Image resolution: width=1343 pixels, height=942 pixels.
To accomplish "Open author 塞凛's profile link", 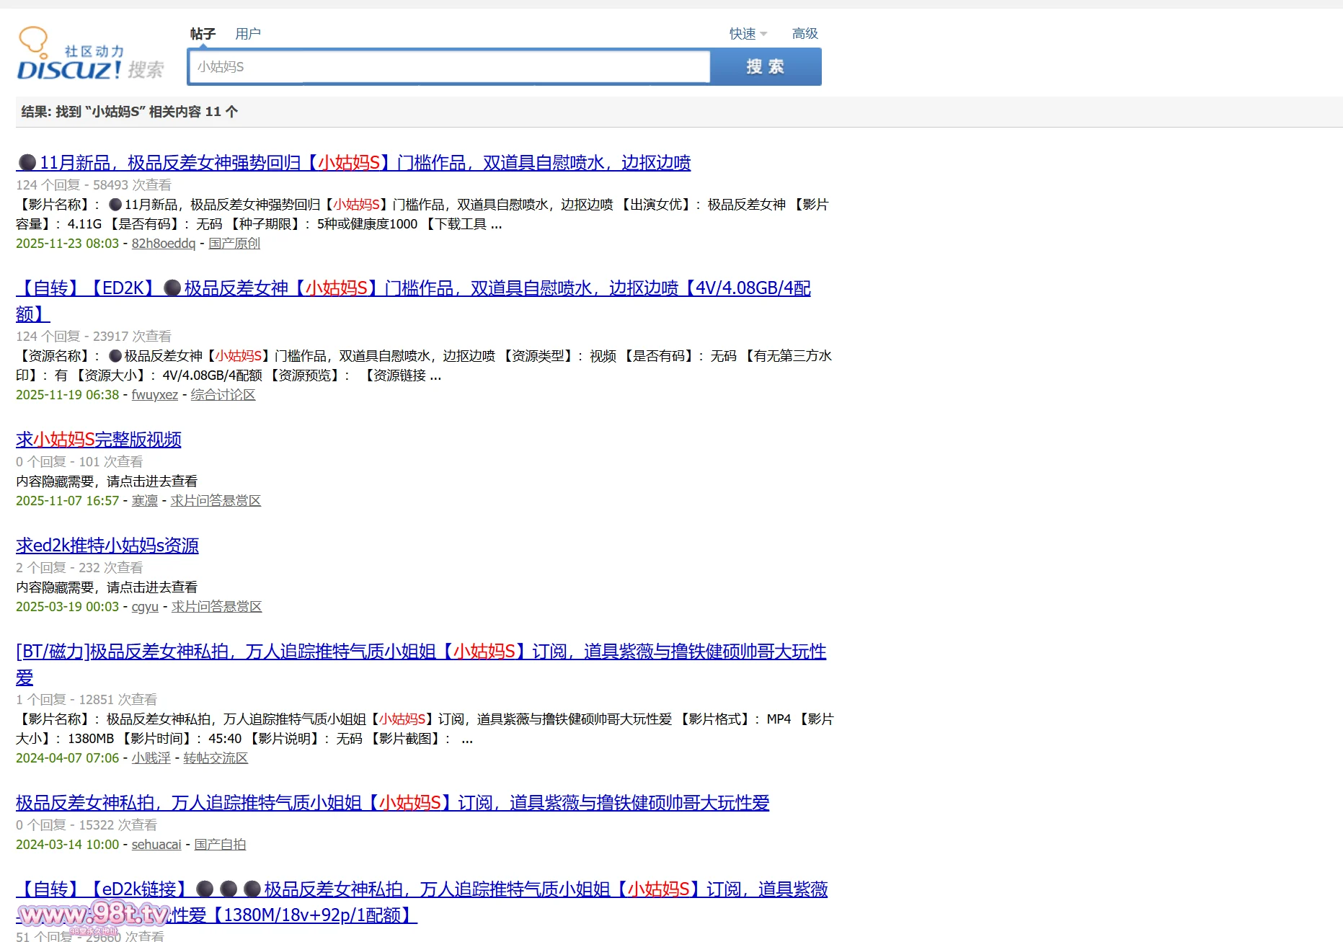I will [x=144, y=501].
